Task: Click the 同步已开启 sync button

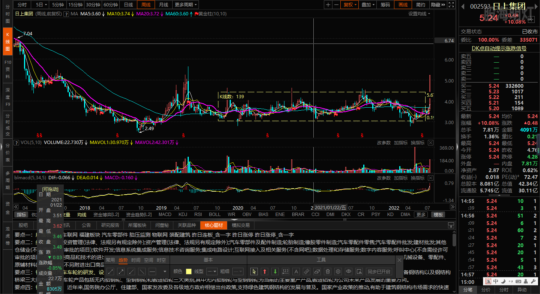Action: pyautogui.click(x=379, y=271)
